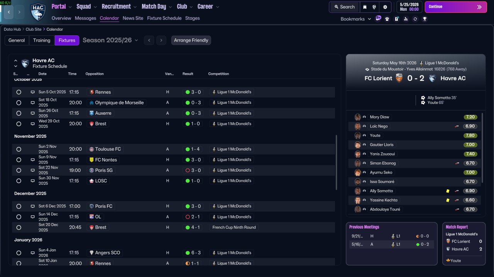
Task: Open the shirt squad bookmark icon
Action: tap(387, 19)
